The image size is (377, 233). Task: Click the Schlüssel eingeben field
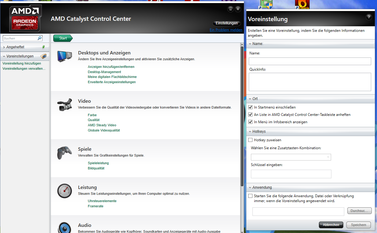coord(291,174)
